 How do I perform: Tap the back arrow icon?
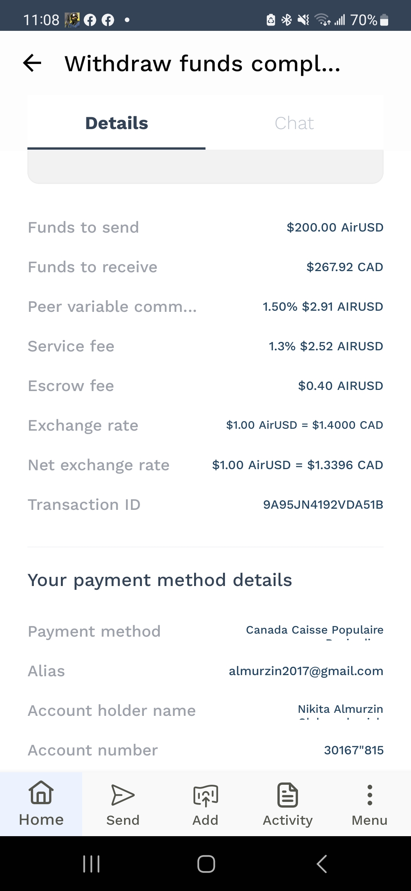32,63
